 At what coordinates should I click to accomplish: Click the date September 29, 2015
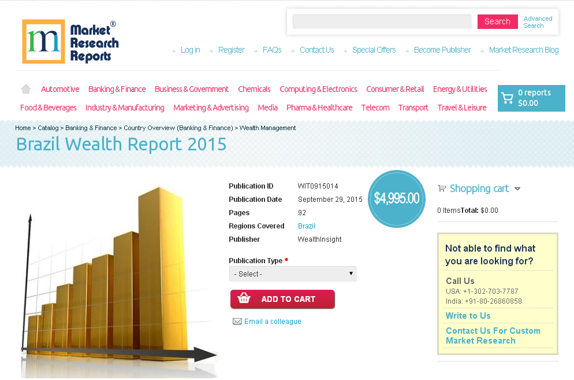pyautogui.click(x=330, y=200)
